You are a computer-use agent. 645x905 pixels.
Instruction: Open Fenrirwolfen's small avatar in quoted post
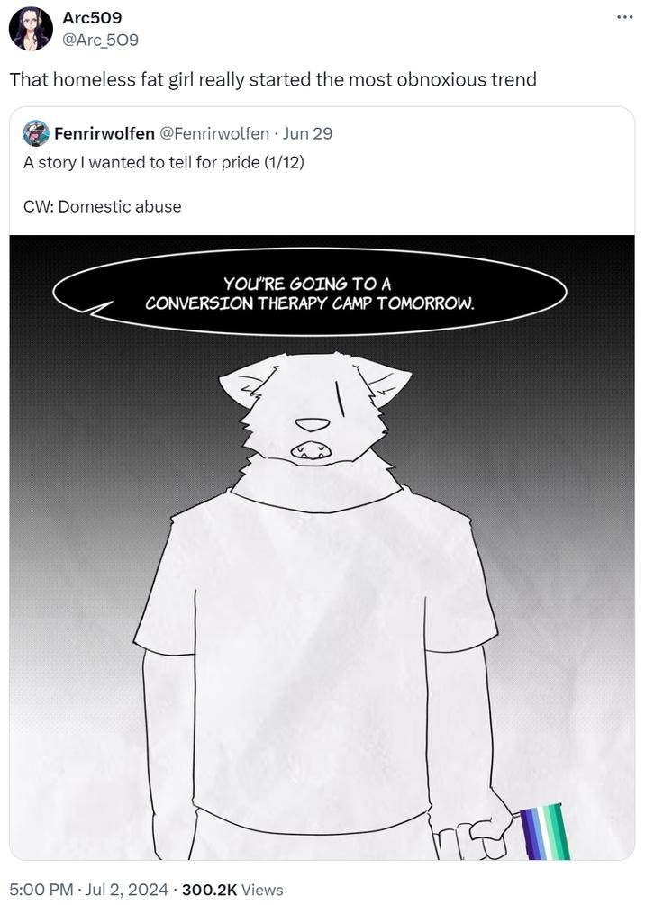coord(36,133)
